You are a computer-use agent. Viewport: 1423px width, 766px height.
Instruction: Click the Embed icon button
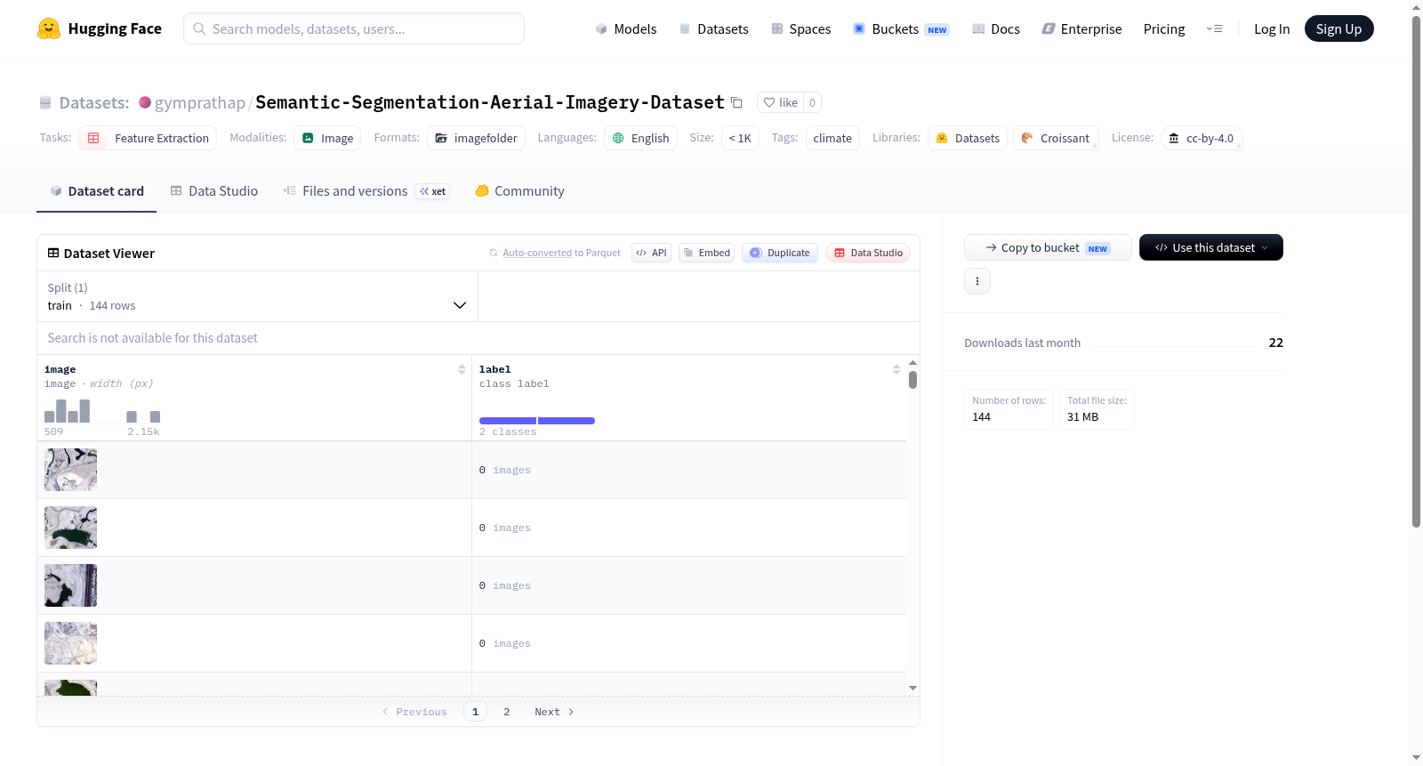[x=707, y=253]
